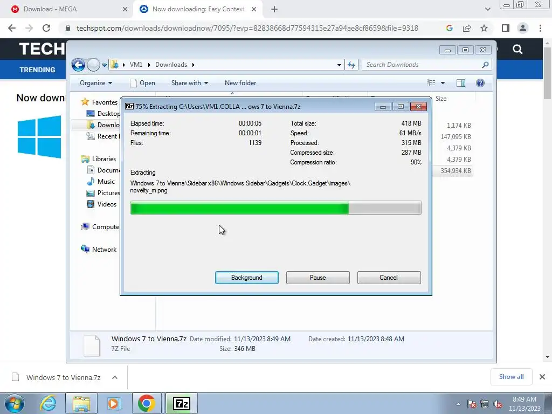Close the Chrome downloads bar
Viewport: 552px width, 414px height.
tap(542, 377)
